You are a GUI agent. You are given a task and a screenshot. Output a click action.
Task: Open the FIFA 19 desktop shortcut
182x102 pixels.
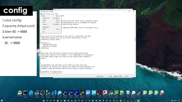pos(94,93)
